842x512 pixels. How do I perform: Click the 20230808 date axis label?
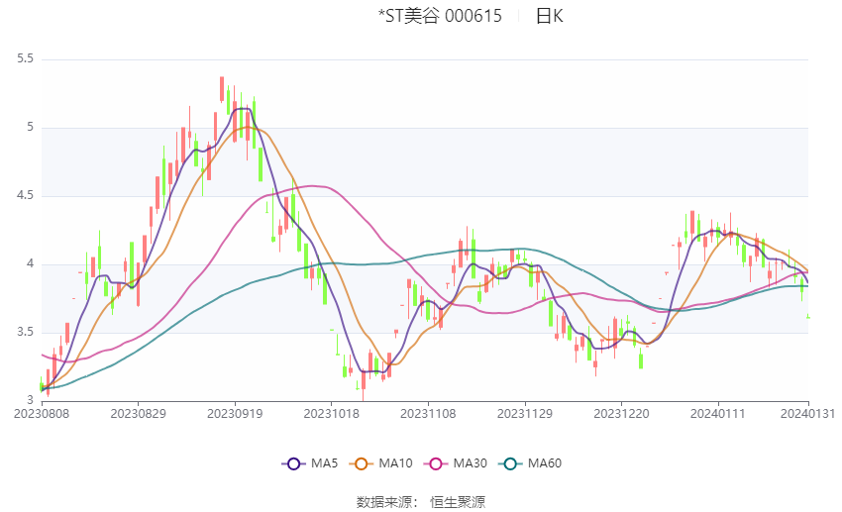click(x=42, y=414)
